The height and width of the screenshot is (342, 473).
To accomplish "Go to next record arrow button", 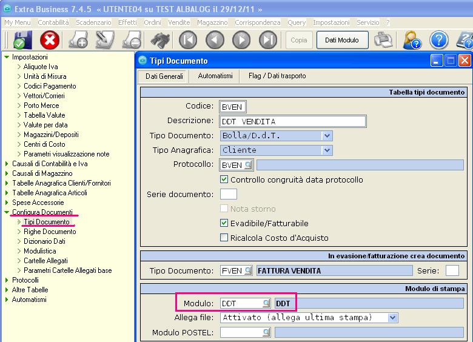I will click(241, 40).
